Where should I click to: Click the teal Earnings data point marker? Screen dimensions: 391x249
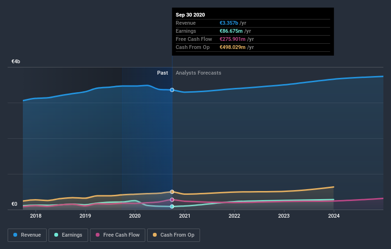tap(172, 206)
